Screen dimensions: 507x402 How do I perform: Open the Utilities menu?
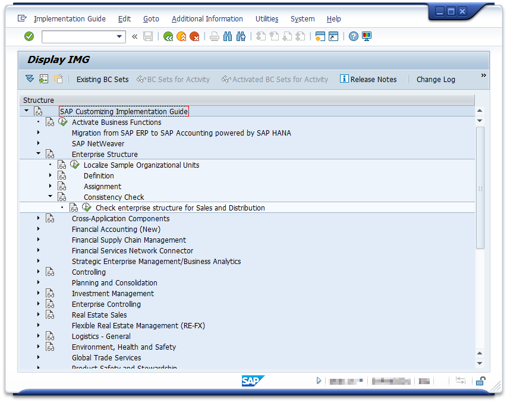point(267,19)
